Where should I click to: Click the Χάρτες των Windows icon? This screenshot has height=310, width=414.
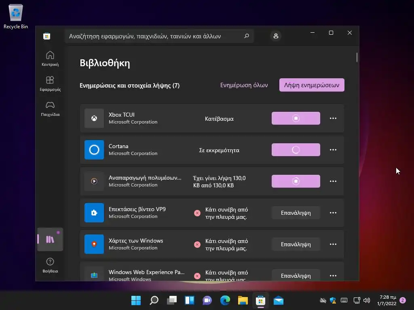[x=94, y=244]
